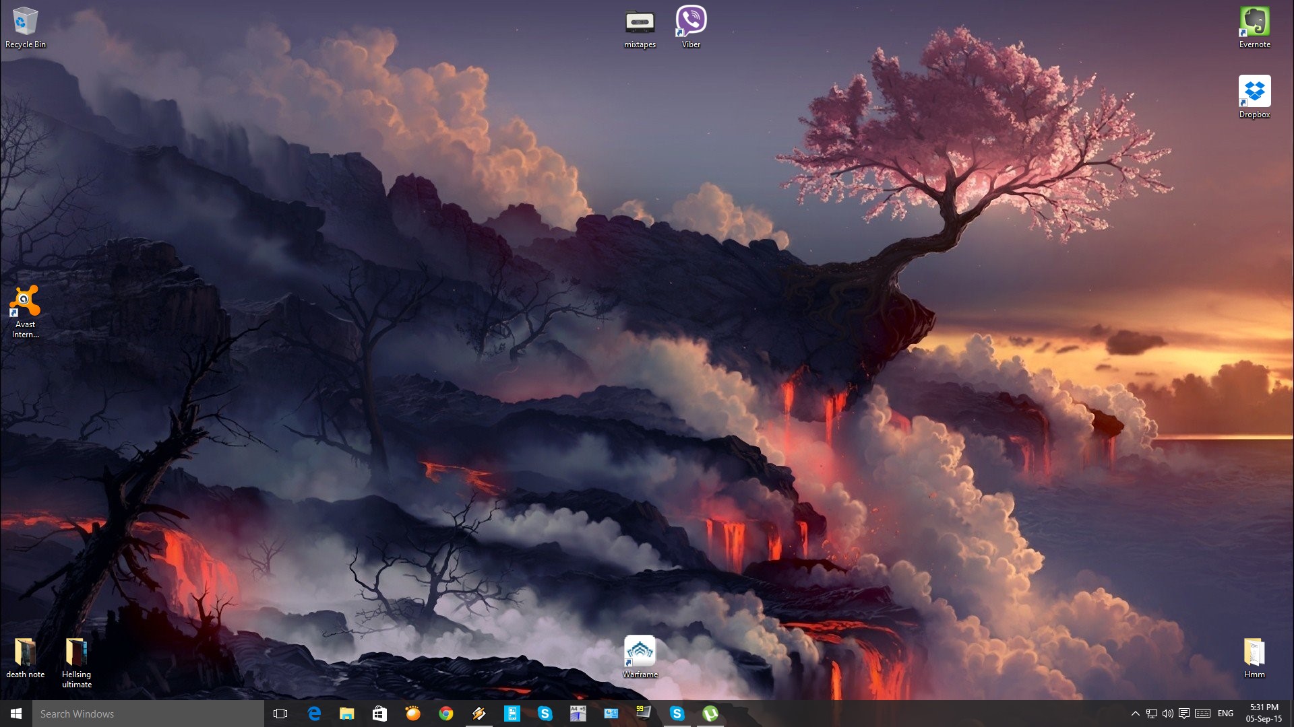Click the Windows Start button
Viewport: 1294px width, 727px height.
16,714
